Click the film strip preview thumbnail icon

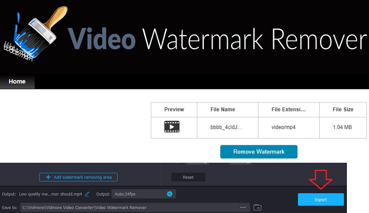[x=172, y=126]
